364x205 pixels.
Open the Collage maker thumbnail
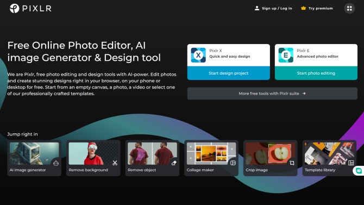click(211, 154)
